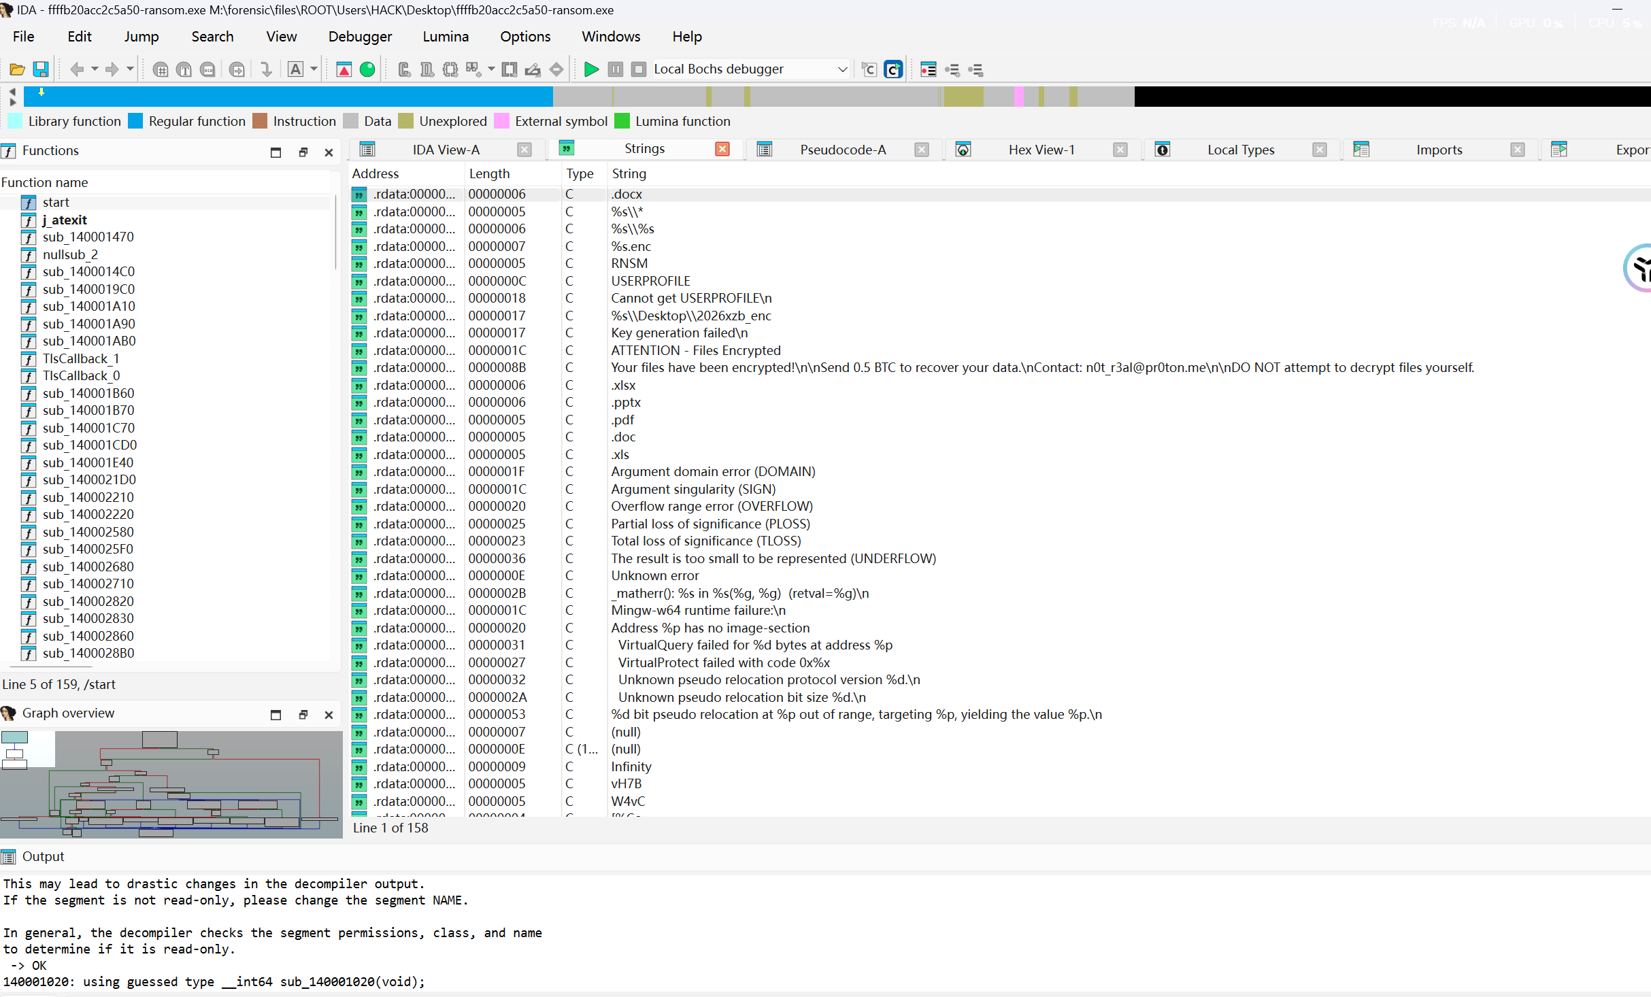
Task: Click the Functions panel header icon
Action: pyautogui.click(x=9, y=151)
